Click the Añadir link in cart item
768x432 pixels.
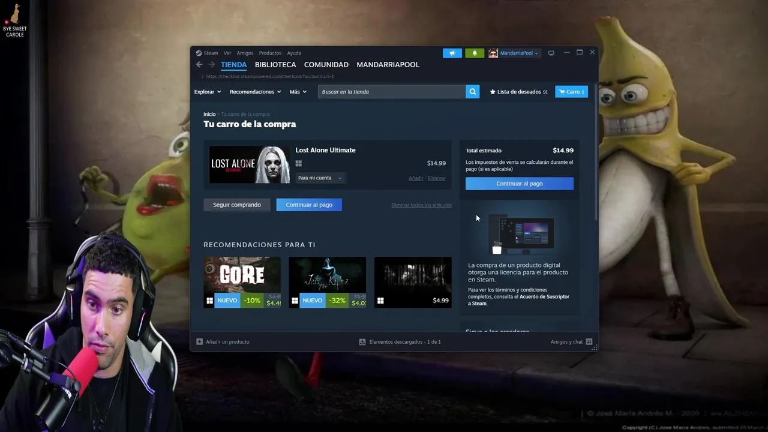[x=416, y=178]
